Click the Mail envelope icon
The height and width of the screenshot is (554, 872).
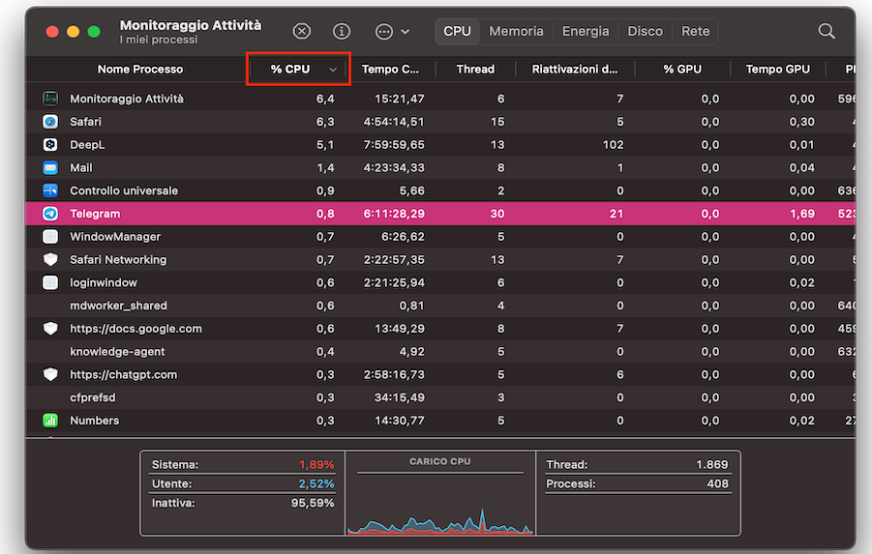click(50, 168)
